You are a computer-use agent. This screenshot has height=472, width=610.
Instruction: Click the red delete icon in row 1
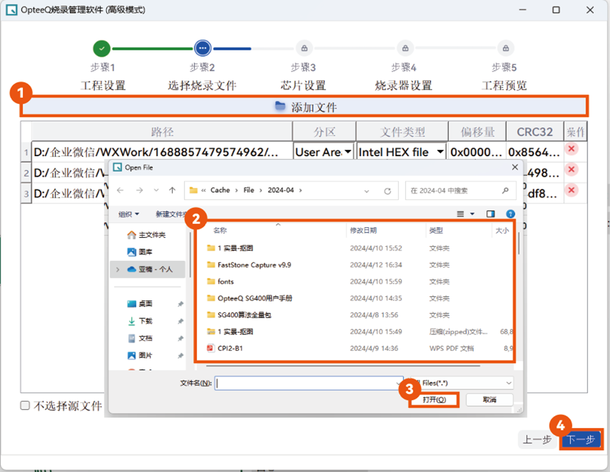[572, 150]
